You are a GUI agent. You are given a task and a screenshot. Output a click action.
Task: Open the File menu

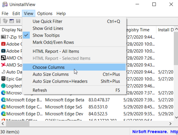tap(5, 14)
